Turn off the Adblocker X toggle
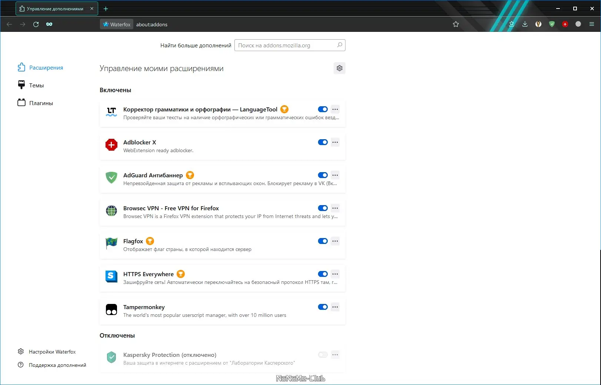 tap(323, 142)
